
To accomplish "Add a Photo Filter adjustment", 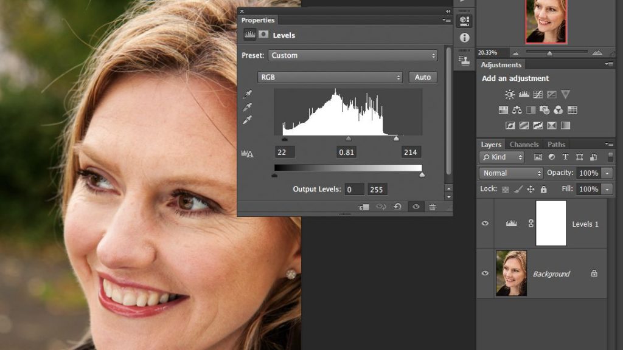I will pyautogui.click(x=545, y=110).
